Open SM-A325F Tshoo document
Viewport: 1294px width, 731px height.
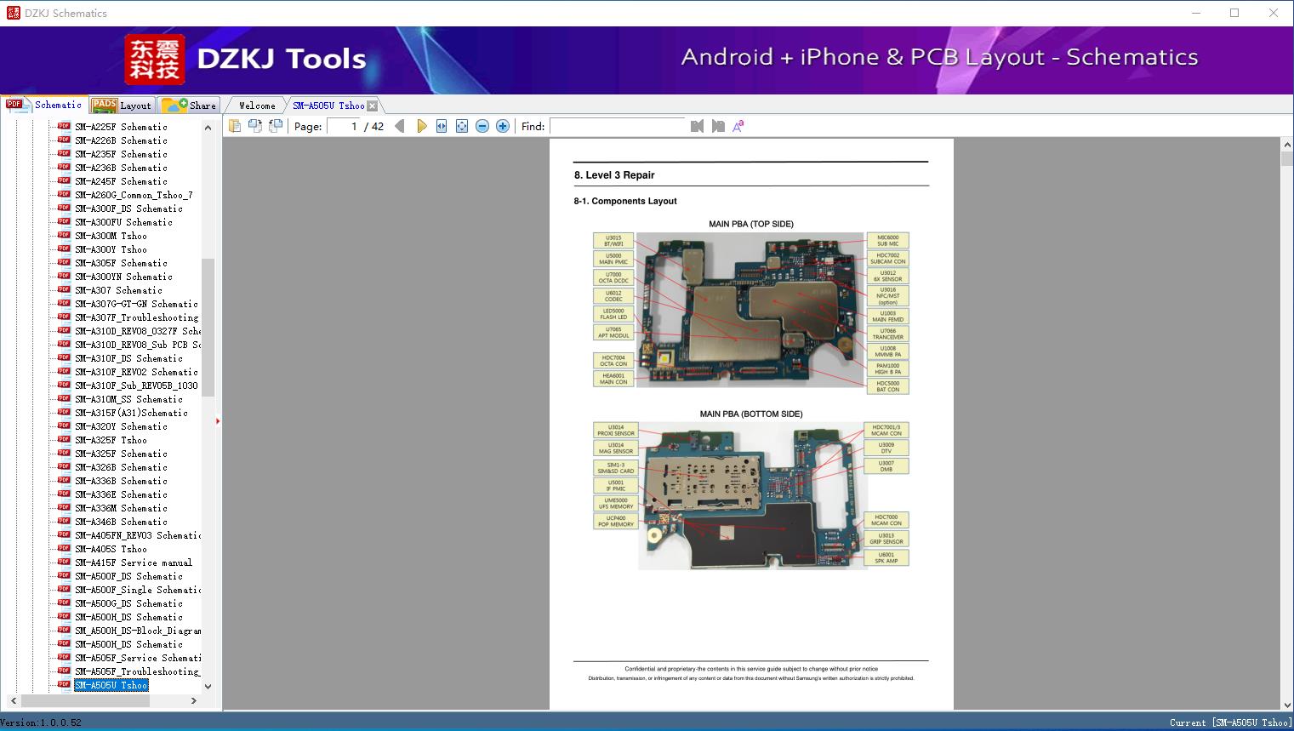click(111, 440)
